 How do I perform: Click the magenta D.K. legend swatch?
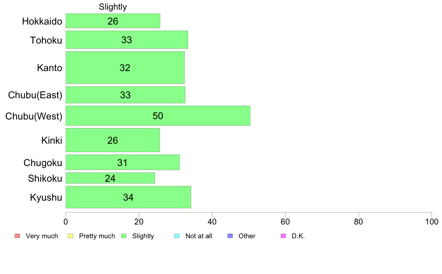point(283,236)
